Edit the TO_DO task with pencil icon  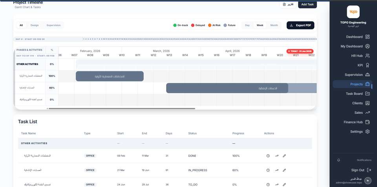click(284, 185)
